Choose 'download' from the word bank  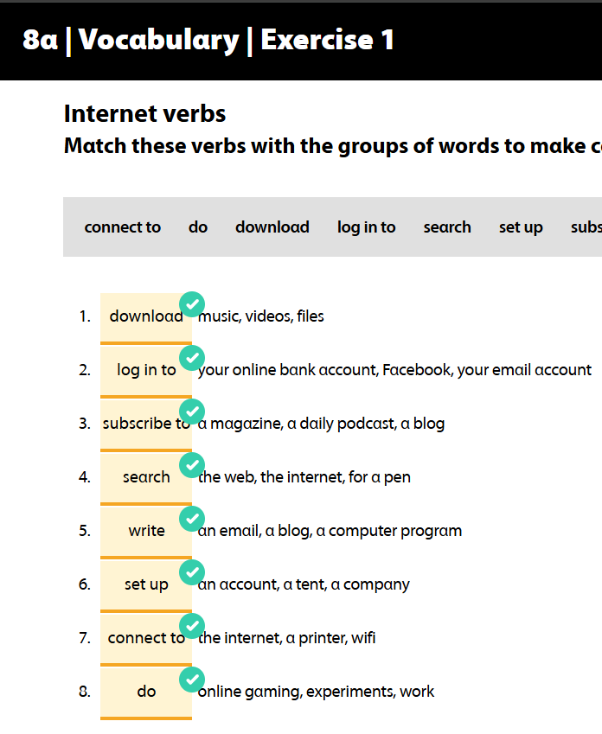pos(272,227)
